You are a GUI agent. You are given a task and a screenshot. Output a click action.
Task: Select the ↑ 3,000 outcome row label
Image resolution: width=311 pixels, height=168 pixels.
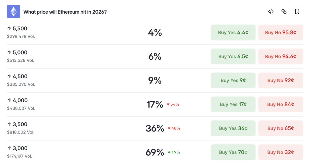pos(17,148)
